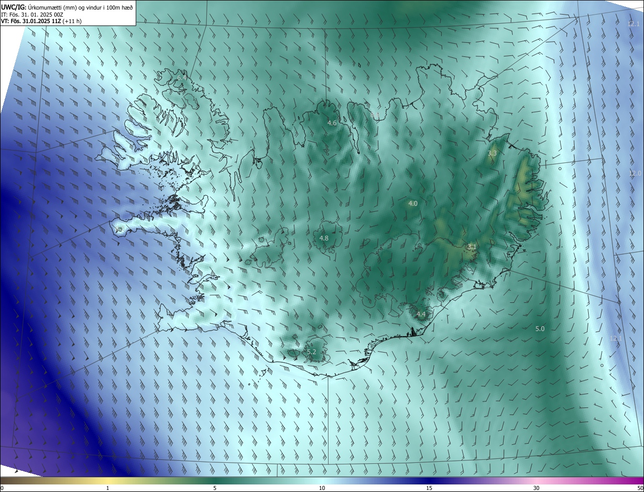The height and width of the screenshot is (492, 644).
Task: Click the 10 tick label on the colour scale
Action: 322,488
